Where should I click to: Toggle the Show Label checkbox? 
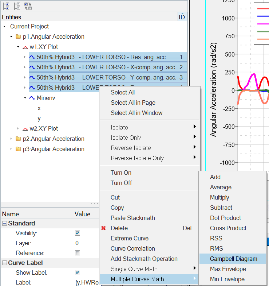(x=77, y=273)
